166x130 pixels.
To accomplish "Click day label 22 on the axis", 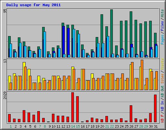I will [112, 126].
